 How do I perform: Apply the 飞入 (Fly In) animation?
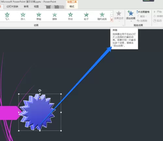(7, 16)
